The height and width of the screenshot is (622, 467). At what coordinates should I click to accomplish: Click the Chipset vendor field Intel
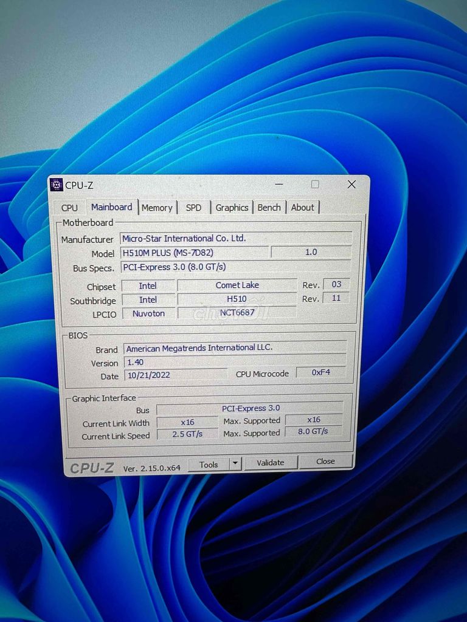tap(148, 285)
